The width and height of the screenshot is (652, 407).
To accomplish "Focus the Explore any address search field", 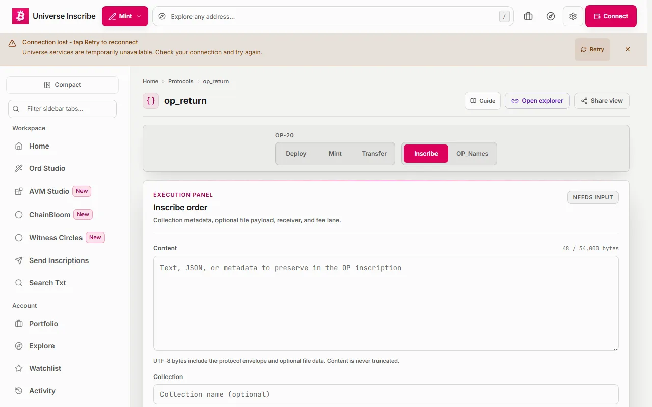I will click(333, 16).
